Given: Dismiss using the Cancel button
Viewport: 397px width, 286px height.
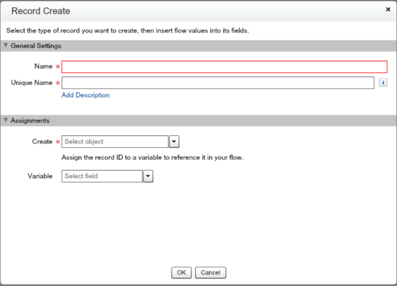Looking at the screenshot, I should (x=211, y=273).
